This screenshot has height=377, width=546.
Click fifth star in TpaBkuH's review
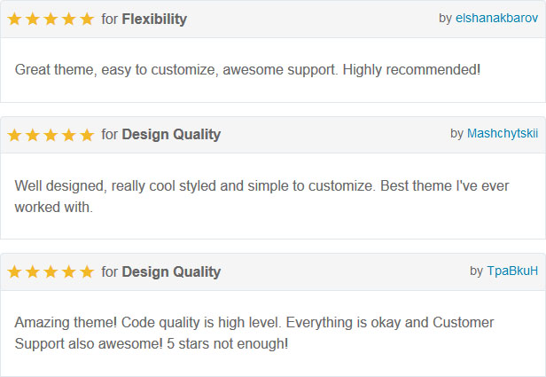(87, 271)
